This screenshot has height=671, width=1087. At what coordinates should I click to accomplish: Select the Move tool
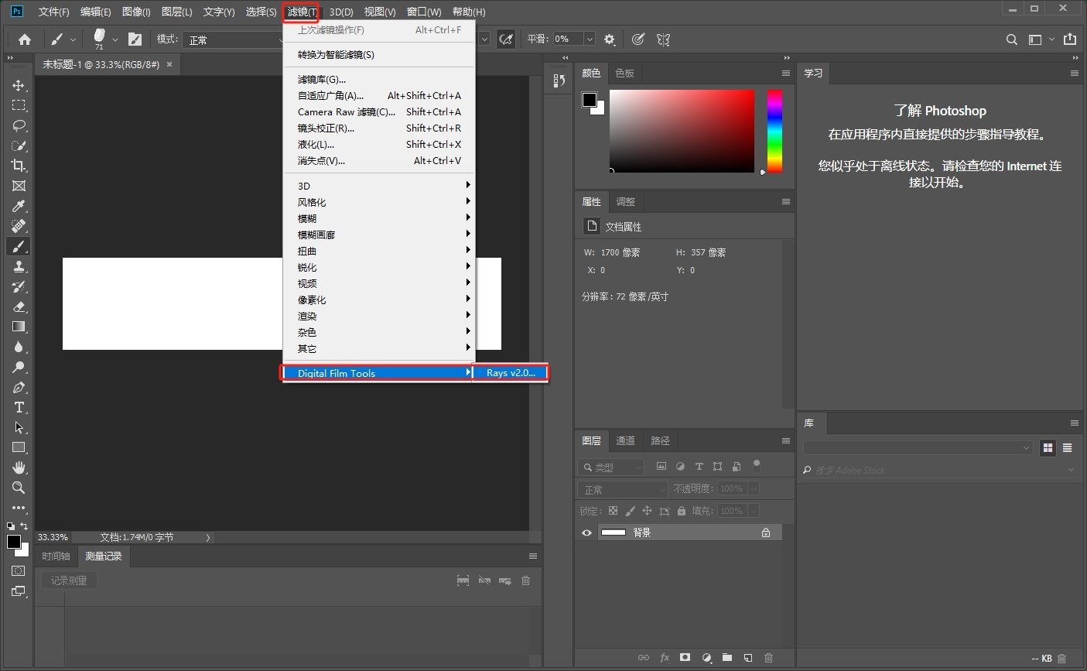[x=19, y=85]
